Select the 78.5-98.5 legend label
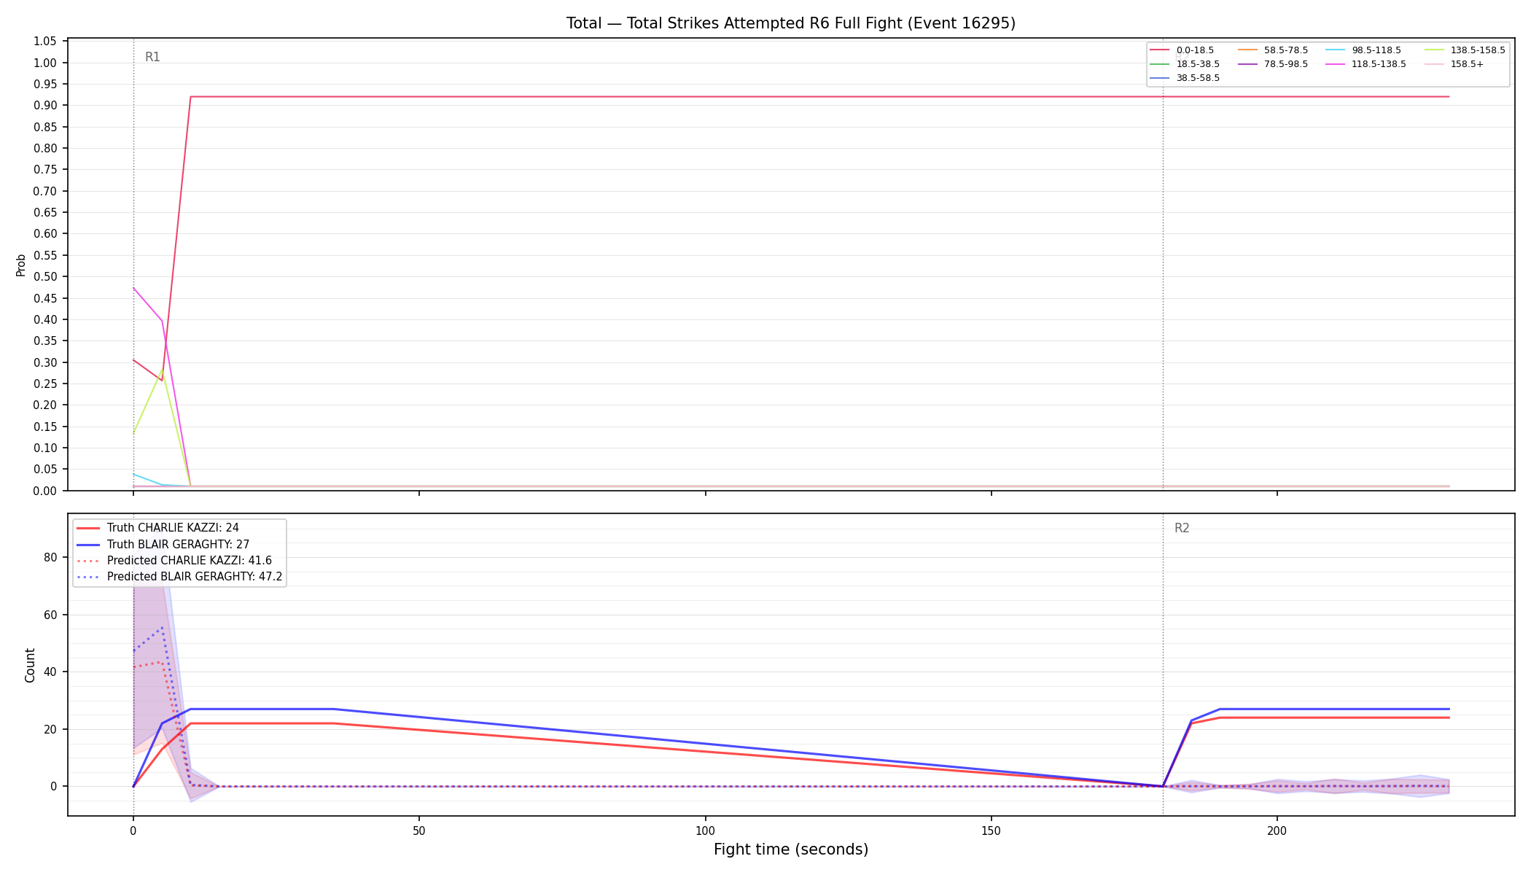 (x=1286, y=64)
